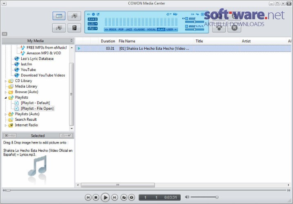Select POP equalizer preset

click(x=121, y=29)
